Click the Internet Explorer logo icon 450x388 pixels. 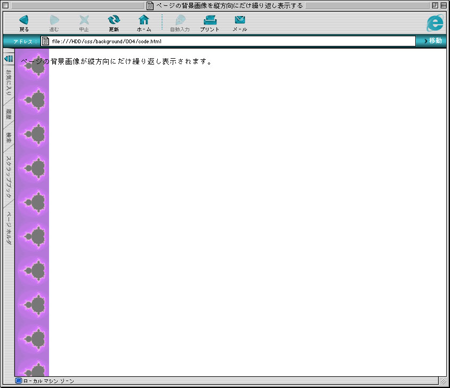435,23
